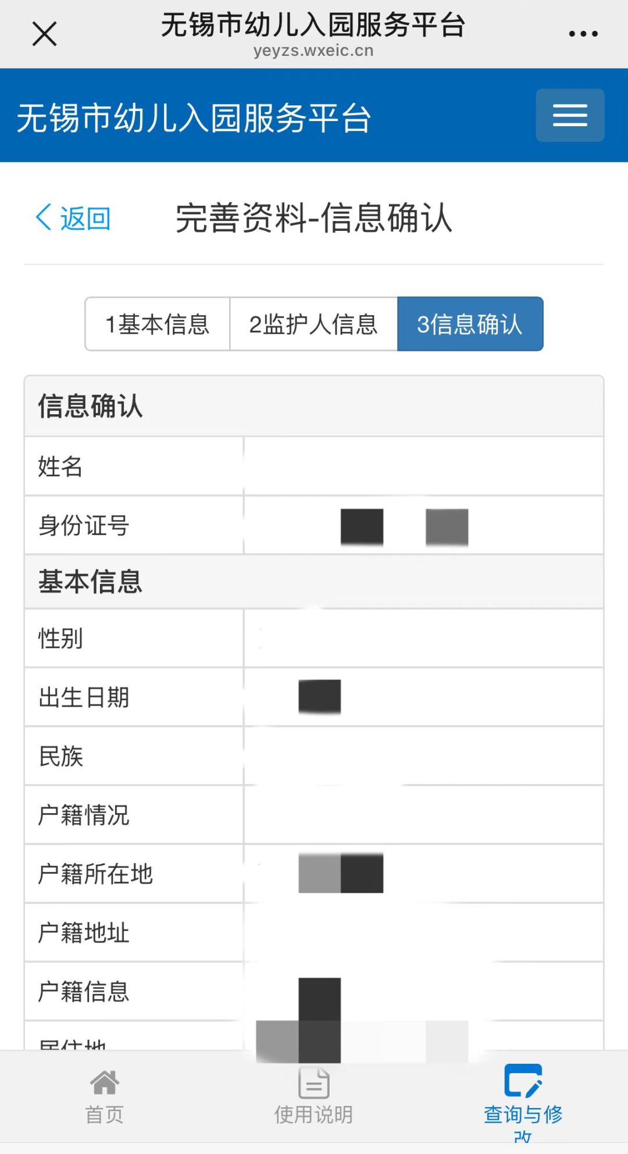Image resolution: width=628 pixels, height=1154 pixels.
Task: Tap the home house icon
Action: (x=105, y=1083)
